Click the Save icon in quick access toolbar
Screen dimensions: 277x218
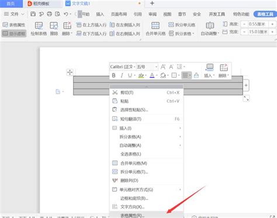point(33,14)
